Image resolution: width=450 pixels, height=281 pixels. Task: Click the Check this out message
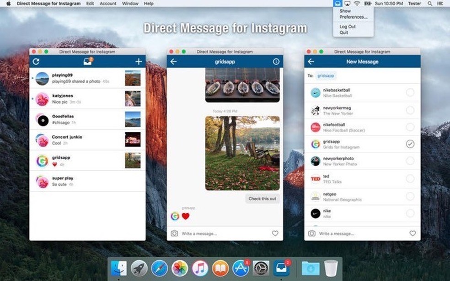tap(262, 199)
